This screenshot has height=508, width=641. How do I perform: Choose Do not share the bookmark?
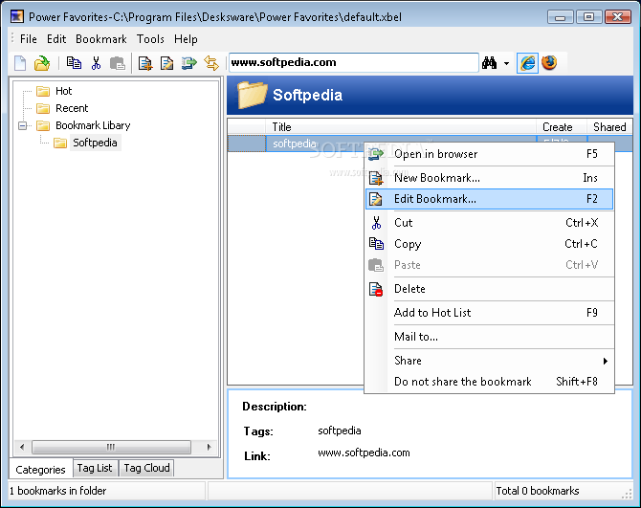(489, 382)
